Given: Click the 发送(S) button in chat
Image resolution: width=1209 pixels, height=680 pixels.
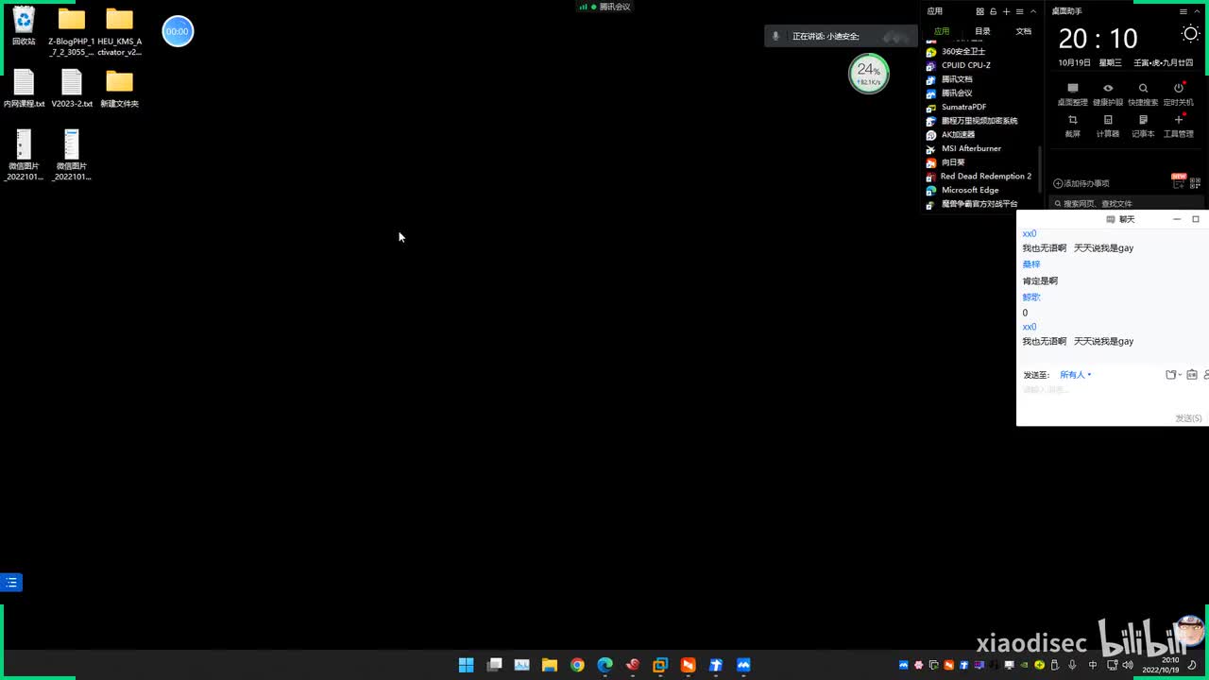Looking at the screenshot, I should [1188, 417].
